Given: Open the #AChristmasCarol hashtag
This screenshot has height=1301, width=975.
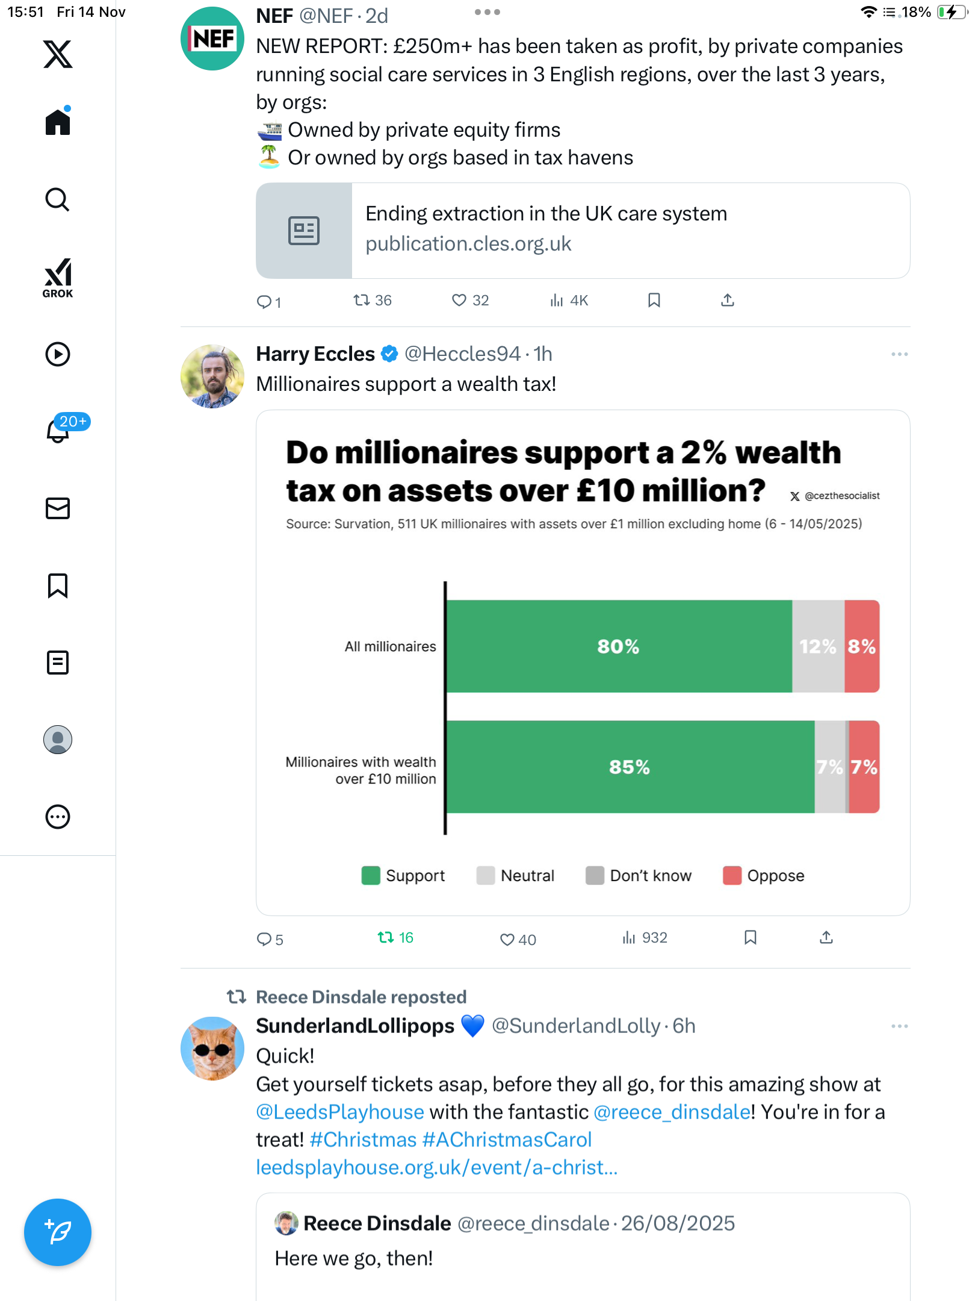Looking at the screenshot, I should point(507,1140).
